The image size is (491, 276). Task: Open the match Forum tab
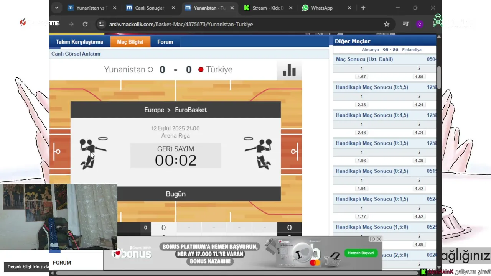[165, 42]
